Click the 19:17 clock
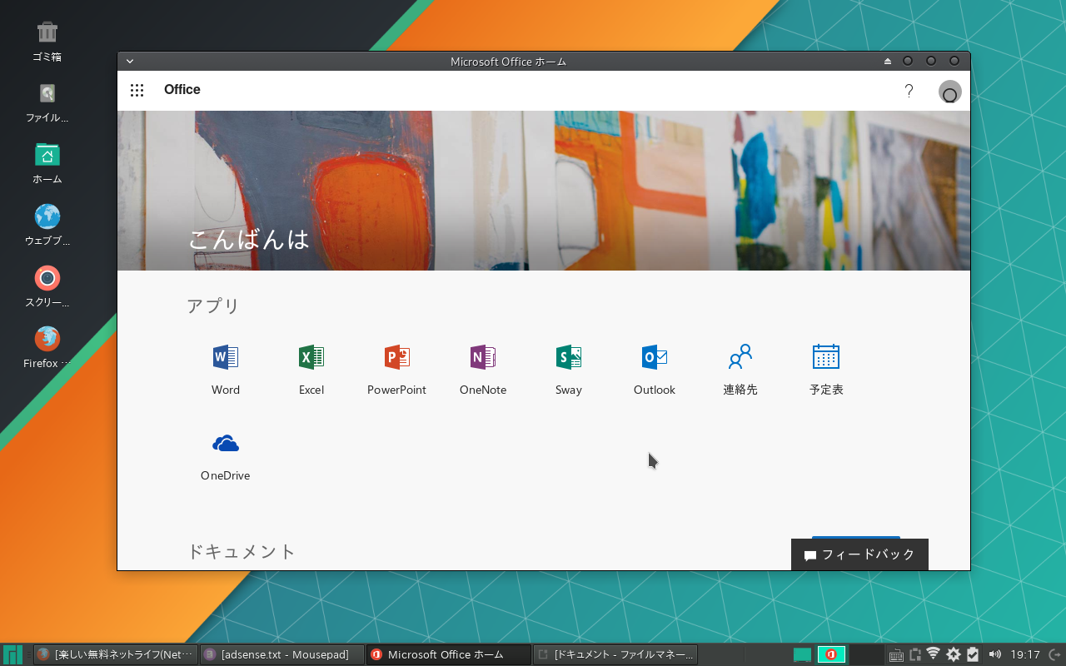 [x=1025, y=654]
